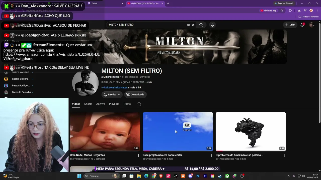
Task: Click the YouTube search magnifier button
Action: (x=201, y=25)
